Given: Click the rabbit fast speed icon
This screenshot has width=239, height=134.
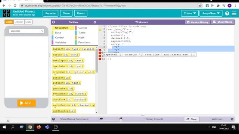Looking at the screenshot, I should pyautogui.click(x=121, y=118).
